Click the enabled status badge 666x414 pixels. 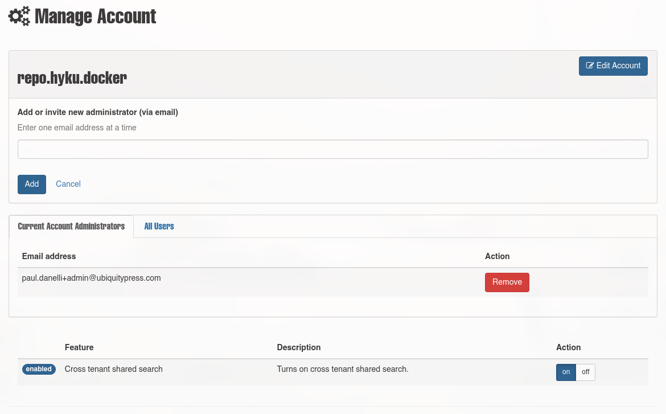[x=39, y=370]
